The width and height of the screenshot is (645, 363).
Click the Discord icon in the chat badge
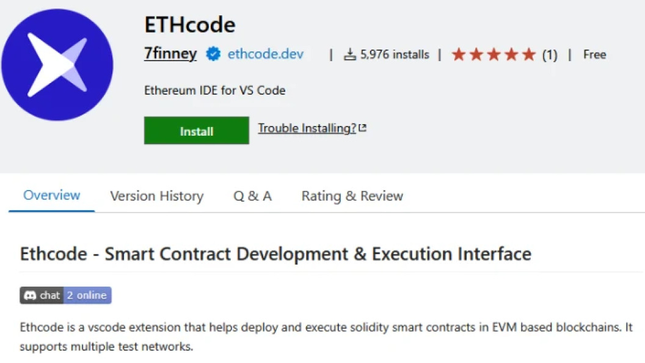point(30,296)
